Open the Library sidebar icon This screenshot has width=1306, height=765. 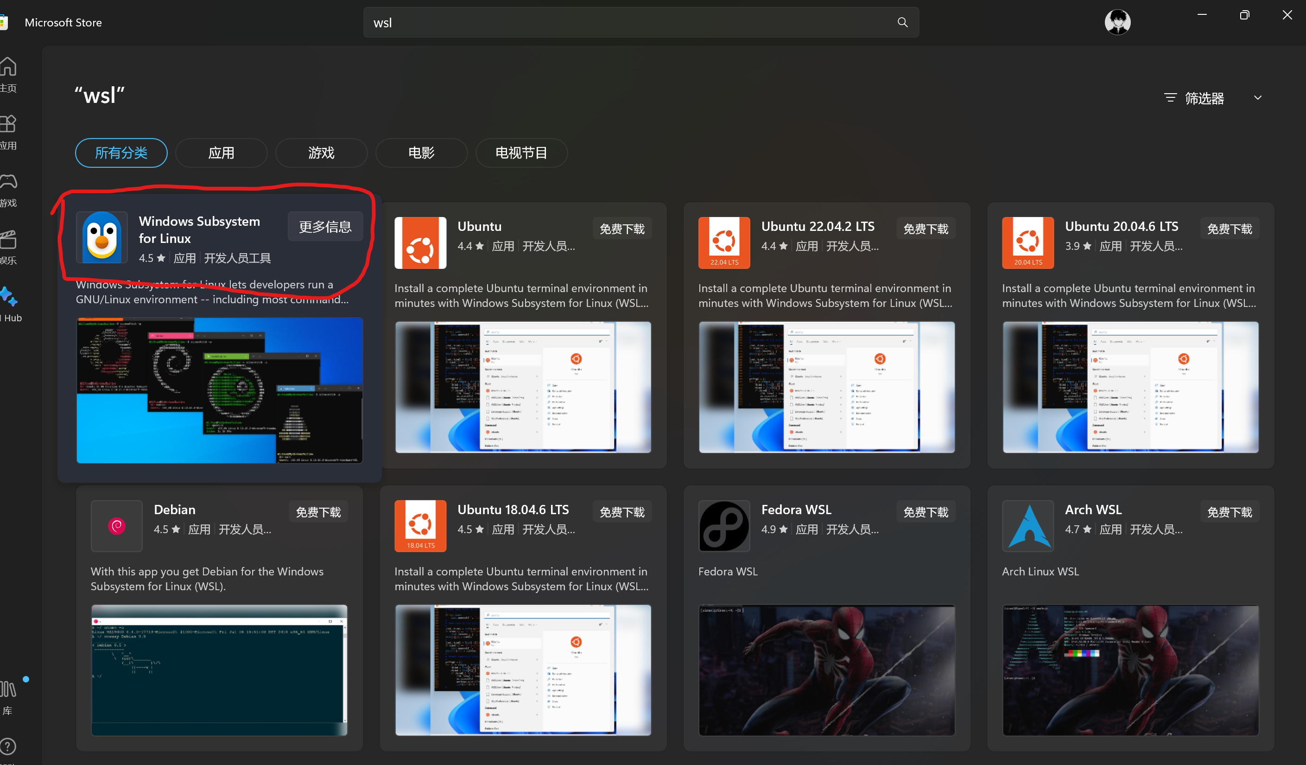(x=9, y=689)
